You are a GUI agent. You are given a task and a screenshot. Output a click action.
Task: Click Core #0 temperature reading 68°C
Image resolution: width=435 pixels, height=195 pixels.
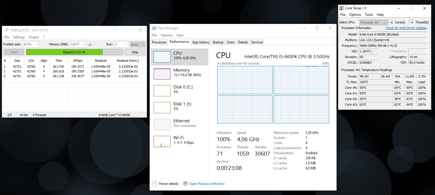[x=375, y=88]
